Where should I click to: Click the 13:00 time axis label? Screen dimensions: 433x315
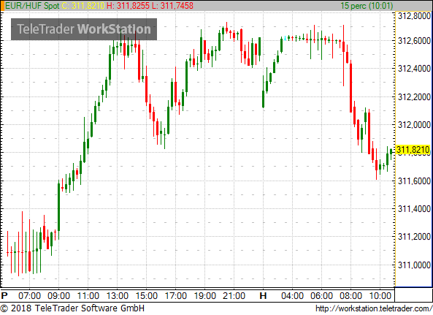117,296
